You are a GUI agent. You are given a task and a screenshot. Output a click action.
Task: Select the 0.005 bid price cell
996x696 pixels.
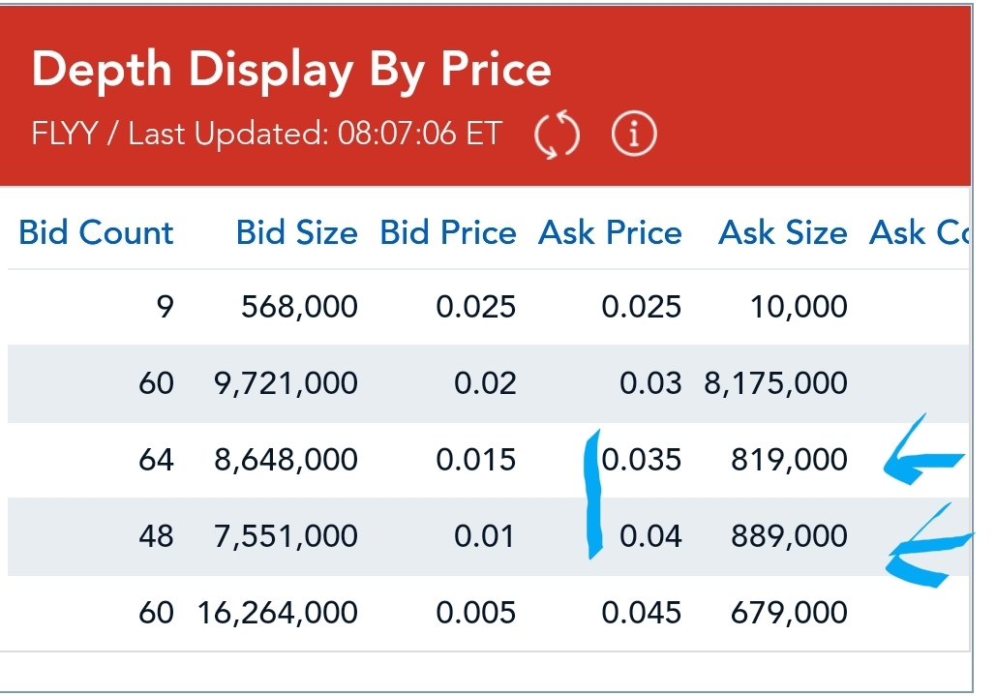[475, 612]
